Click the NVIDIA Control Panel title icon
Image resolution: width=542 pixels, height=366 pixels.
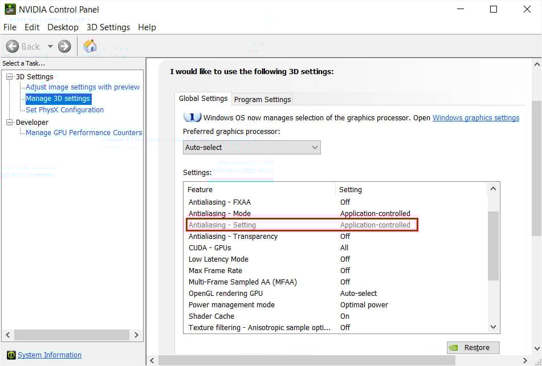[x=10, y=9]
